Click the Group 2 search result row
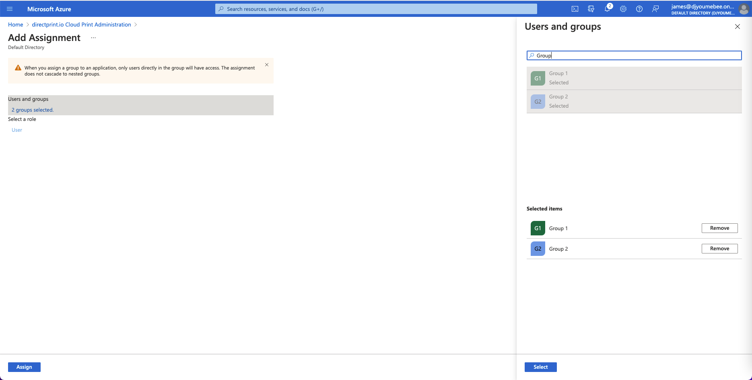Screen dimensions: 752x380 point(634,101)
